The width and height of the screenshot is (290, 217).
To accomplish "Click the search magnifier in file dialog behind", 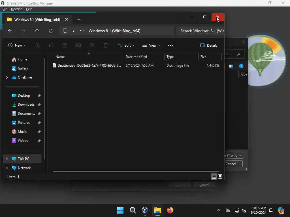I will [x=238, y=54].
